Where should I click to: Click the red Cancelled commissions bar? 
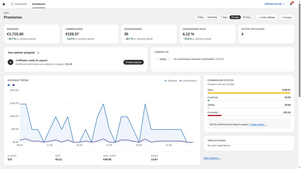click(x=214, y=116)
